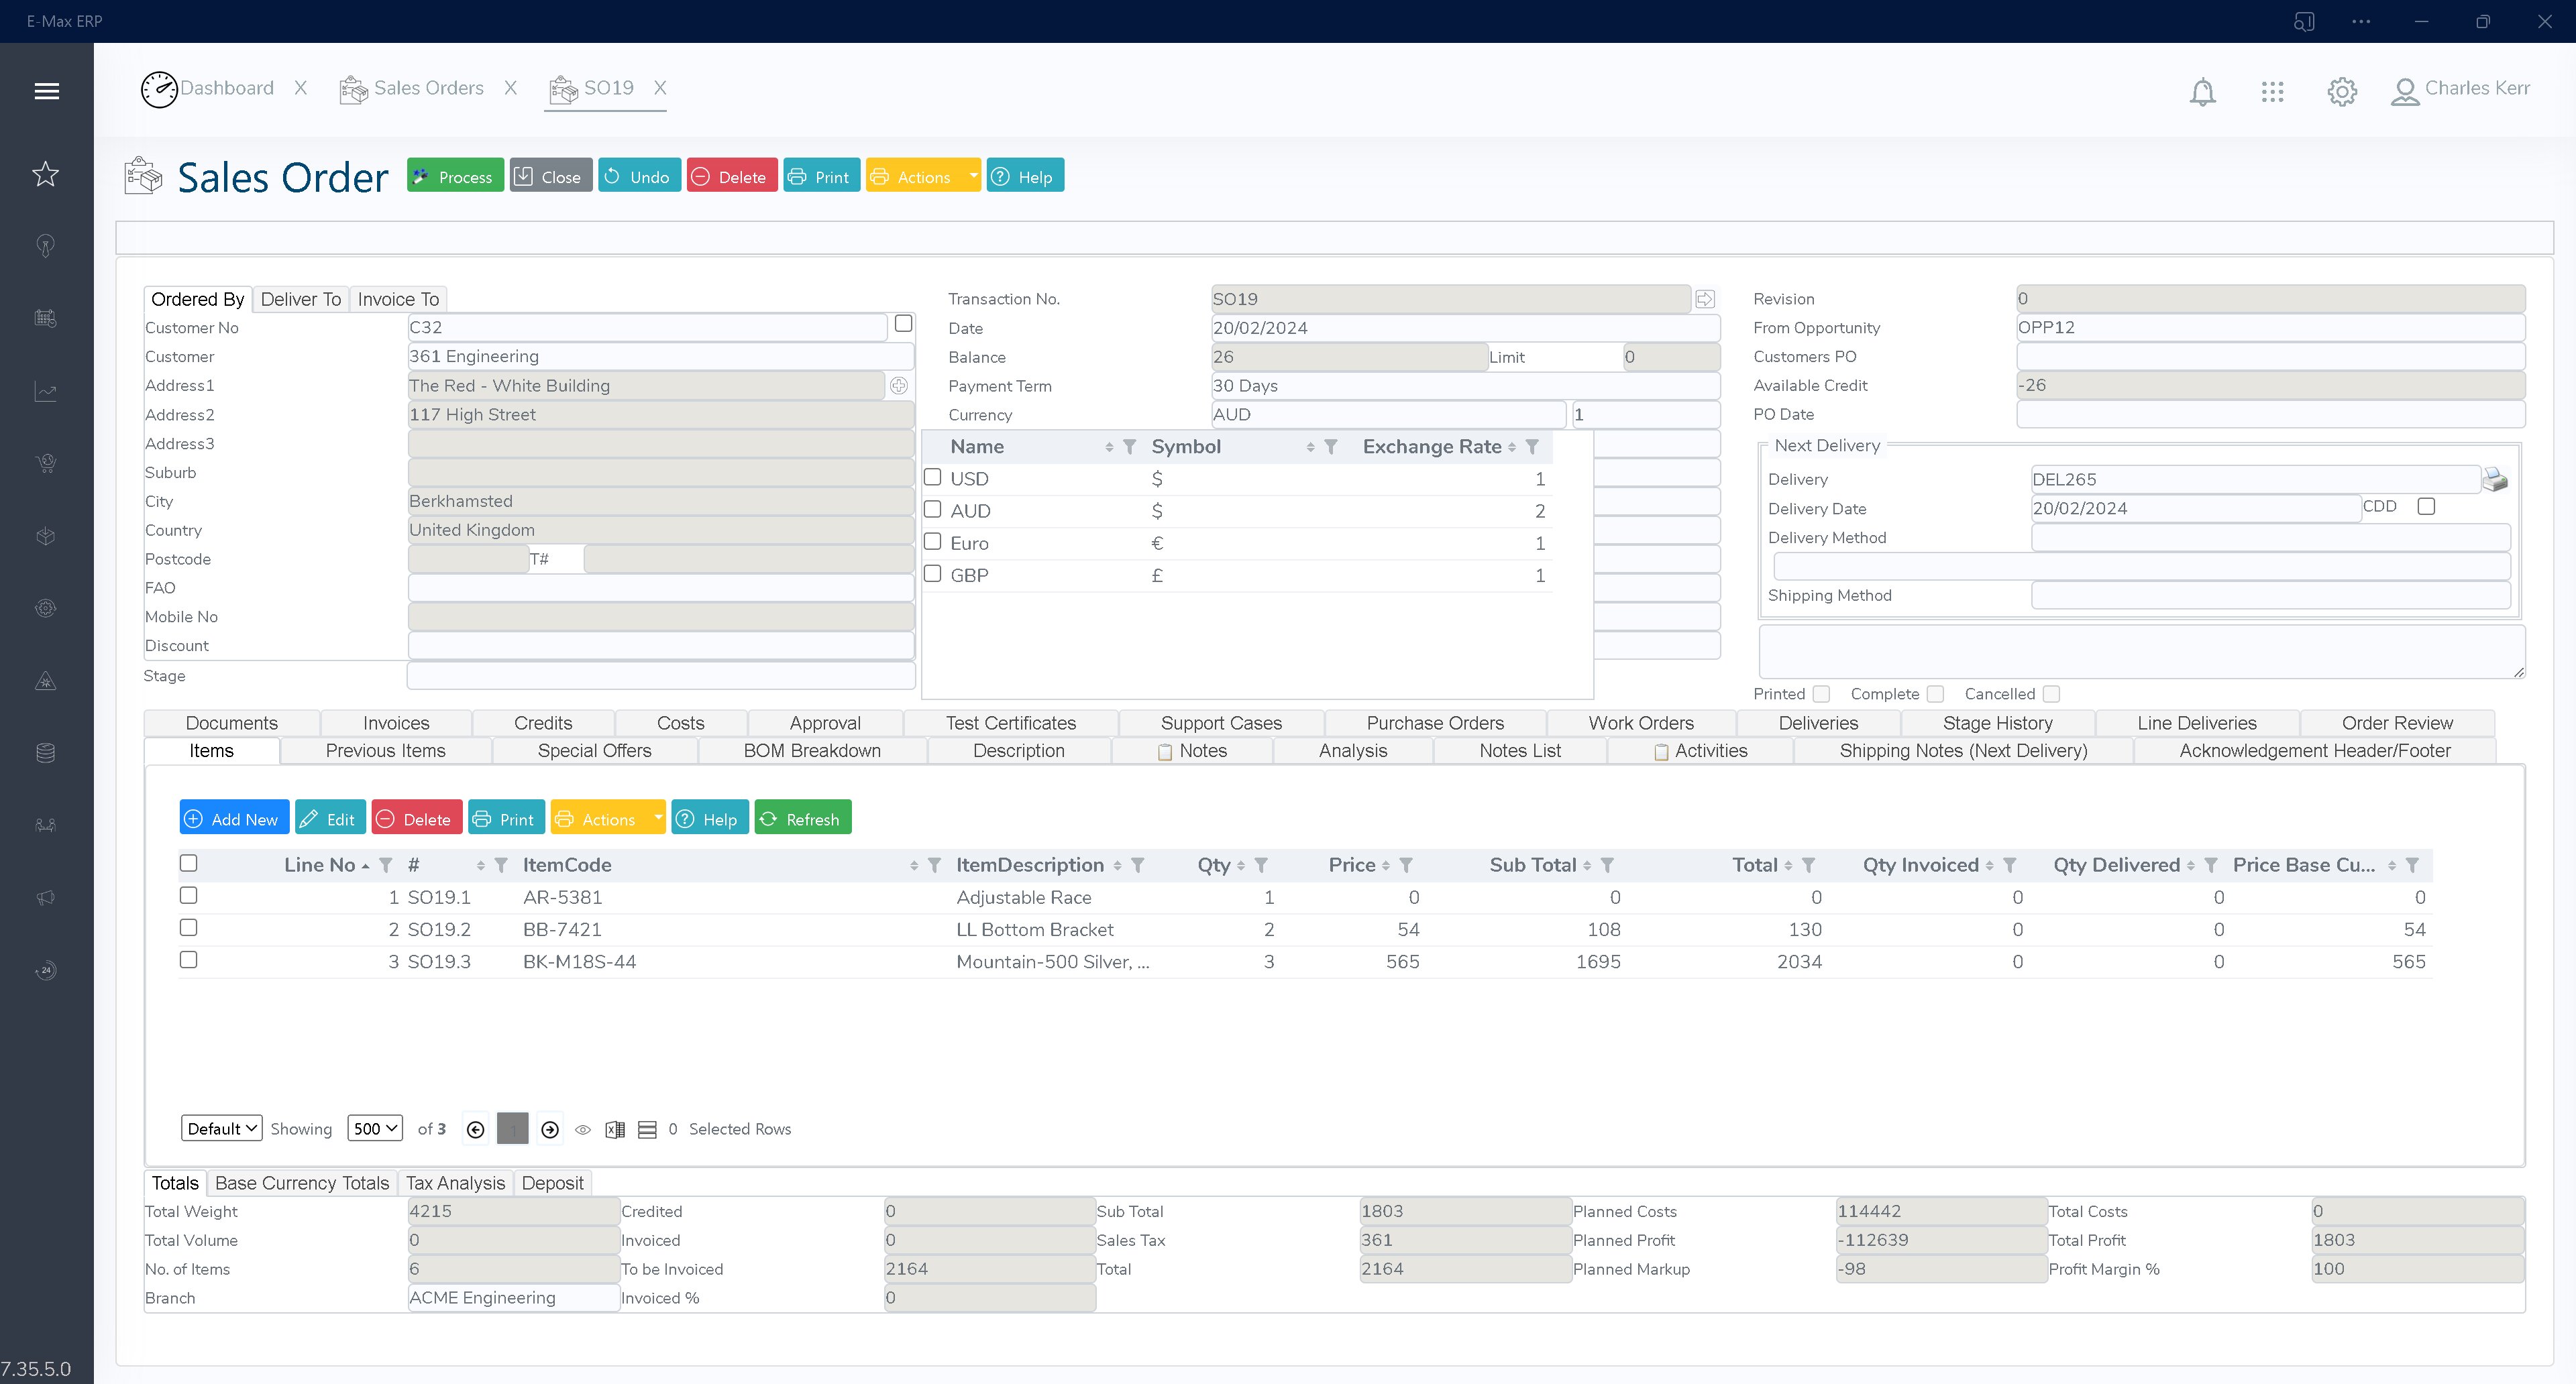
Task: Click arrow icon next to Transaction No.
Action: 1705,299
